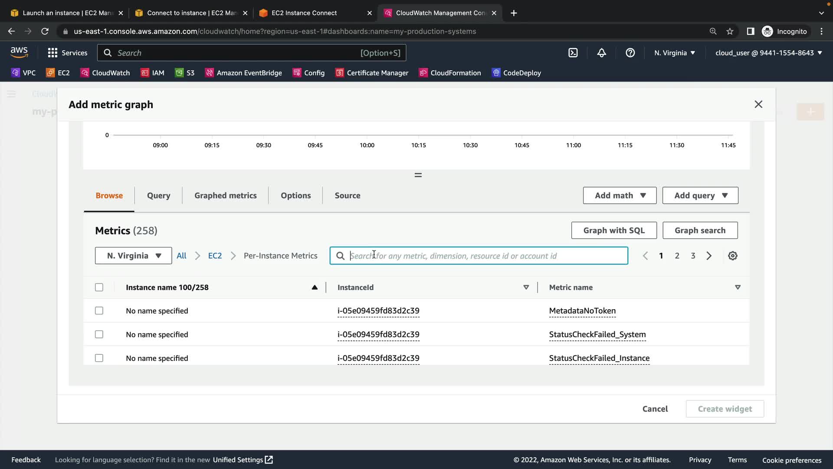This screenshot has height=469, width=833.
Task: Expand the Add math dropdown
Action: point(620,195)
